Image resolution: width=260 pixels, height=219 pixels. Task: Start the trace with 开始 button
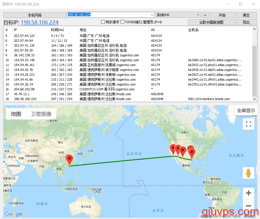[222, 15]
